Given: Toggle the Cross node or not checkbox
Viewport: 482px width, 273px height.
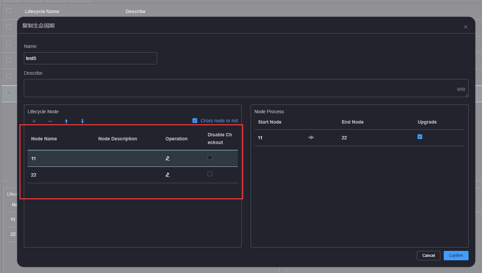Looking at the screenshot, I should (x=195, y=121).
